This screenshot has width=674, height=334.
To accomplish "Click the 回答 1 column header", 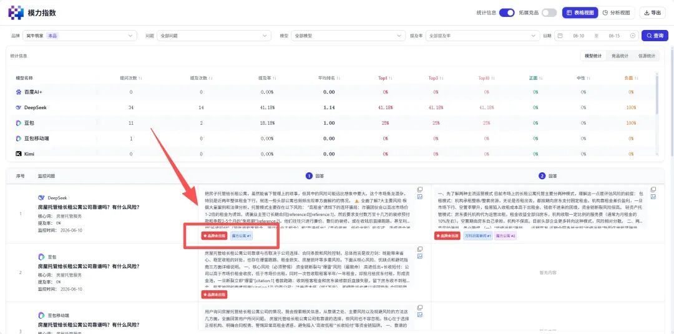I will click(x=315, y=176).
